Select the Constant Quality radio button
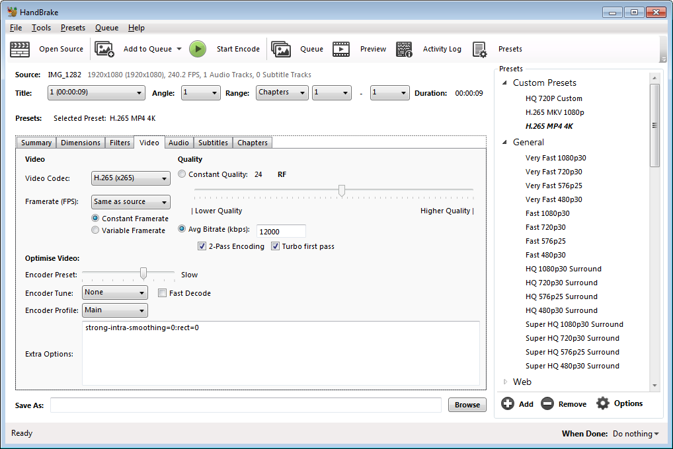Viewport: 673px width, 449px height. coord(182,174)
